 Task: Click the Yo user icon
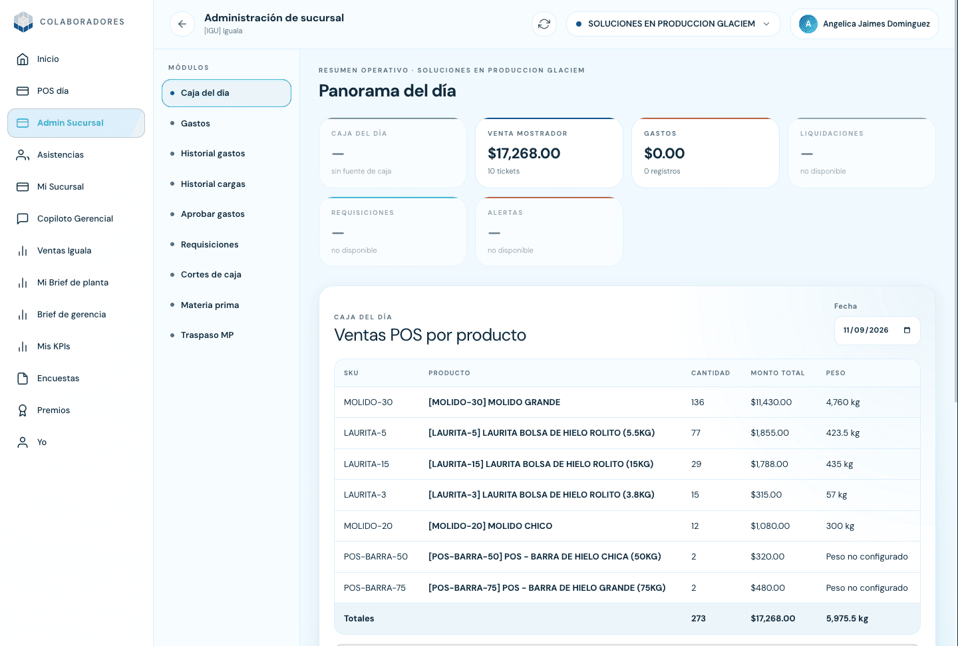pos(23,442)
